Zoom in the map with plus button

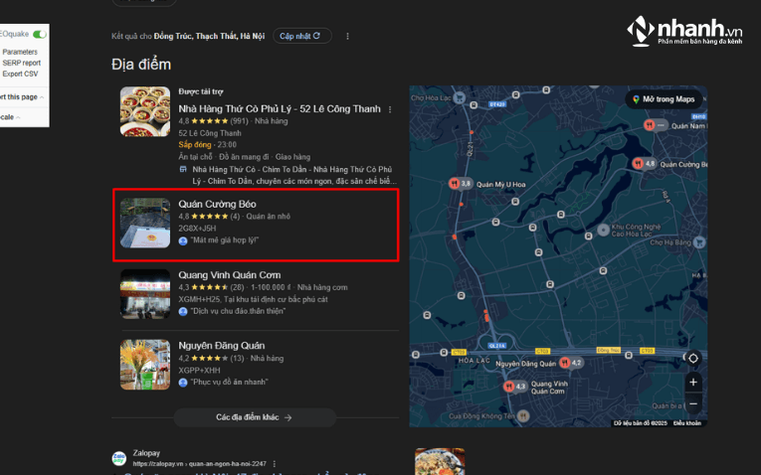pos(693,382)
